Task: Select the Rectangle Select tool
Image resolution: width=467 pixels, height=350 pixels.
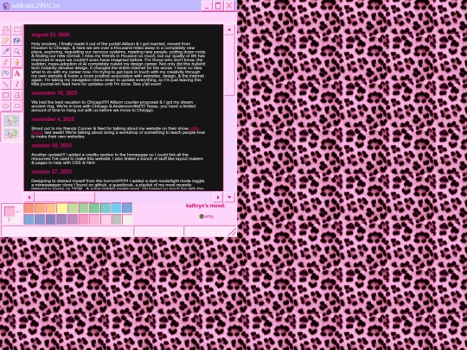Action: click(x=17, y=29)
